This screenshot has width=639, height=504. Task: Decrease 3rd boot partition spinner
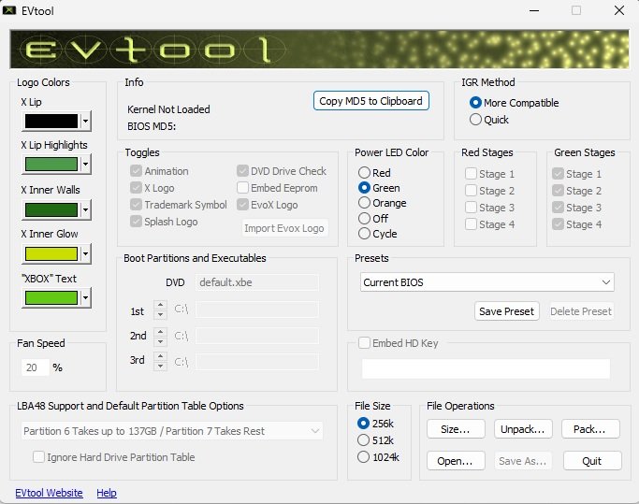click(x=161, y=366)
